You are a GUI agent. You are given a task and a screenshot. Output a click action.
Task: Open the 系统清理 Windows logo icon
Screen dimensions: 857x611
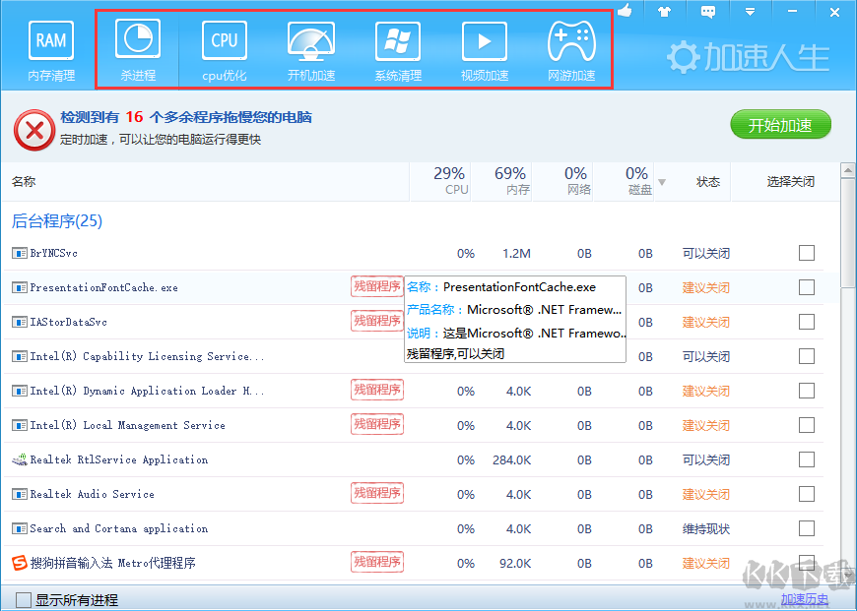pos(398,50)
